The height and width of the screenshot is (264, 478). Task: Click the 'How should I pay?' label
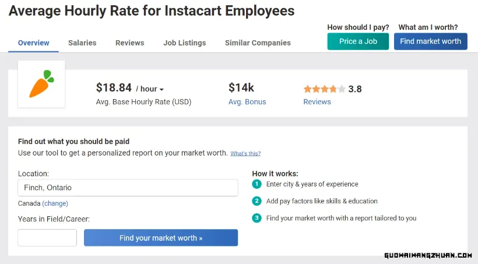coord(358,27)
